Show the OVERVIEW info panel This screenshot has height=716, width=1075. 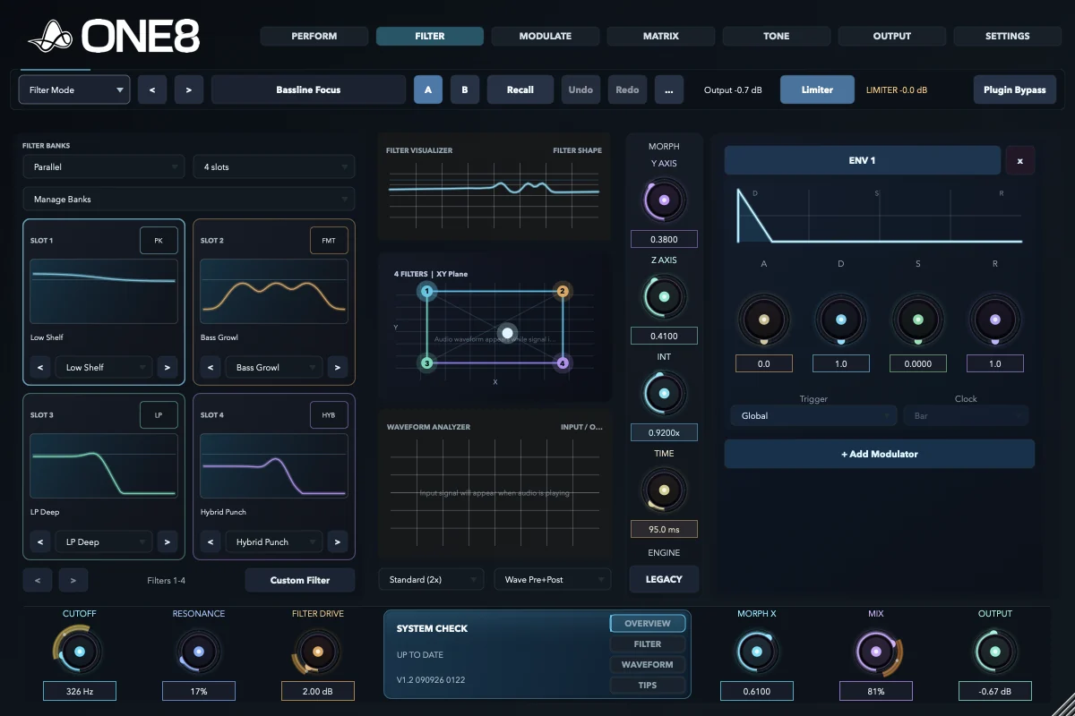click(x=648, y=623)
